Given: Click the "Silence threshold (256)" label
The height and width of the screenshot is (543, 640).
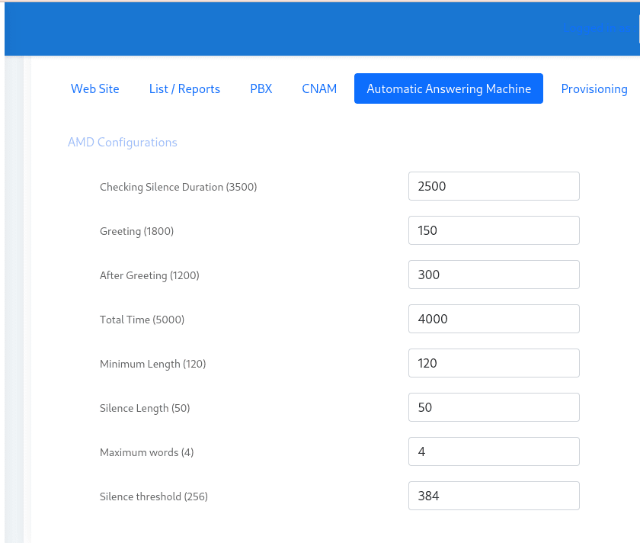Looking at the screenshot, I should point(154,496).
